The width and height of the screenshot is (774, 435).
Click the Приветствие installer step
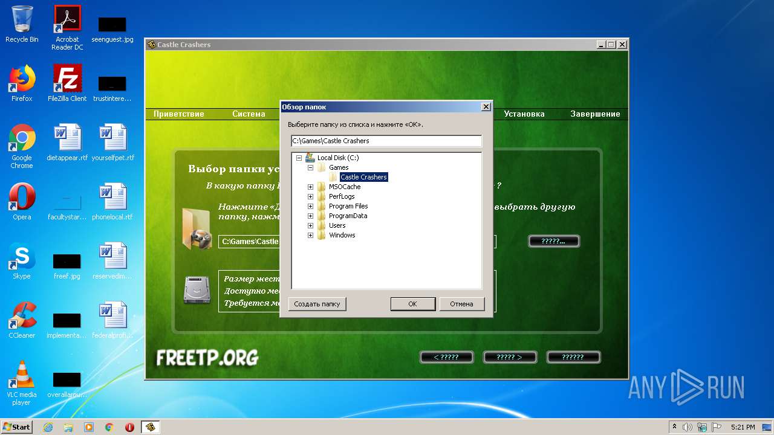[x=179, y=114]
